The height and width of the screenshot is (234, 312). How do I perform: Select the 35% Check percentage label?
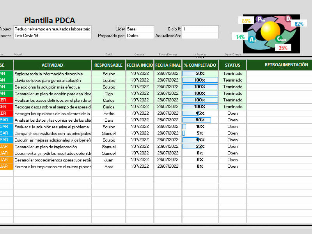pyautogui.click(x=283, y=48)
